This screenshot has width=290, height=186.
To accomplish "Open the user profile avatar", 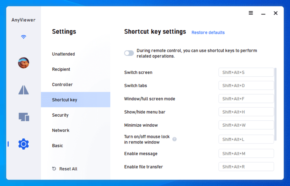I will click(x=24, y=63).
